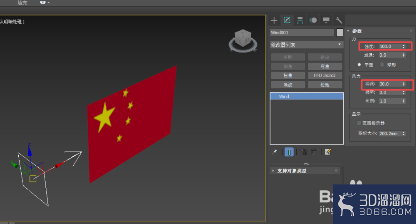Screen dimensions: 416x224
Task: Apply the 噪波 noise modifier
Action: pos(288,85)
